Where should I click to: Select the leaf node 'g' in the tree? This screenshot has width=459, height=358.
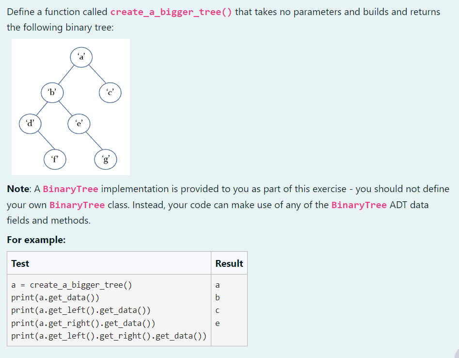[105, 159]
